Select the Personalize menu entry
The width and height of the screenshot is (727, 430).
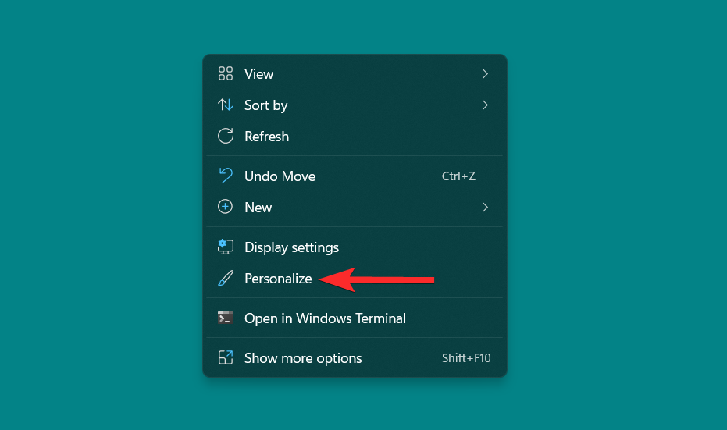point(278,279)
